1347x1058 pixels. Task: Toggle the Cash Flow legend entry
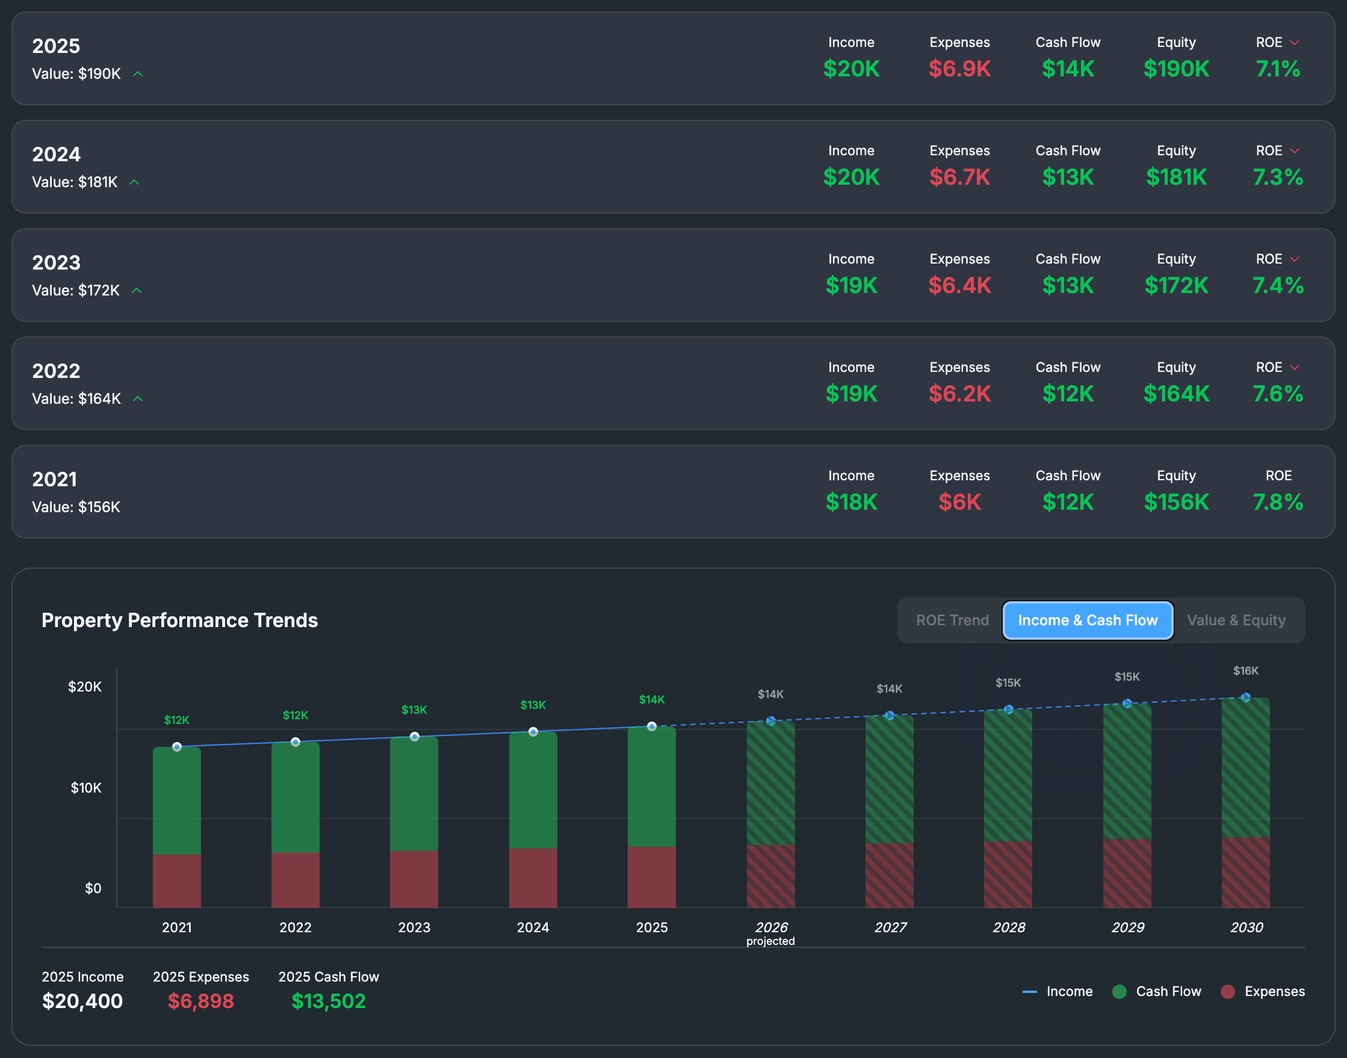click(x=1156, y=992)
